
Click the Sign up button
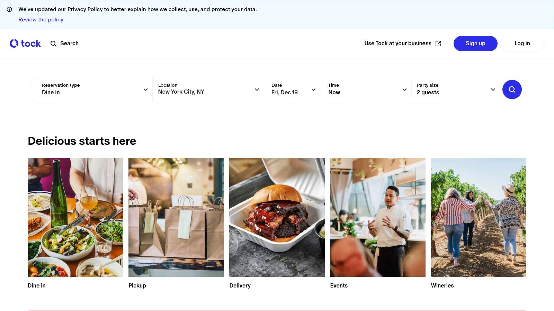pos(475,44)
